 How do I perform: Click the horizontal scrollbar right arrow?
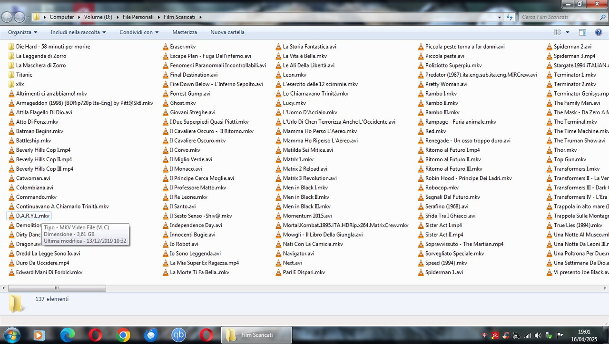click(605, 288)
